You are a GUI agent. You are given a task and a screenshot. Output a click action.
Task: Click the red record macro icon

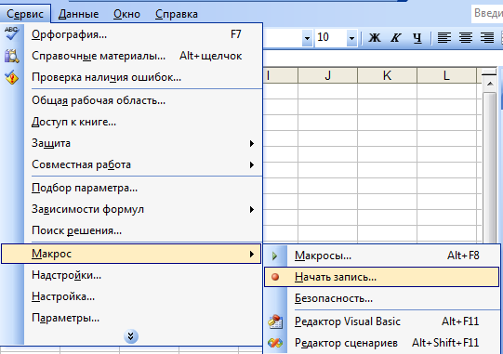[275, 277]
